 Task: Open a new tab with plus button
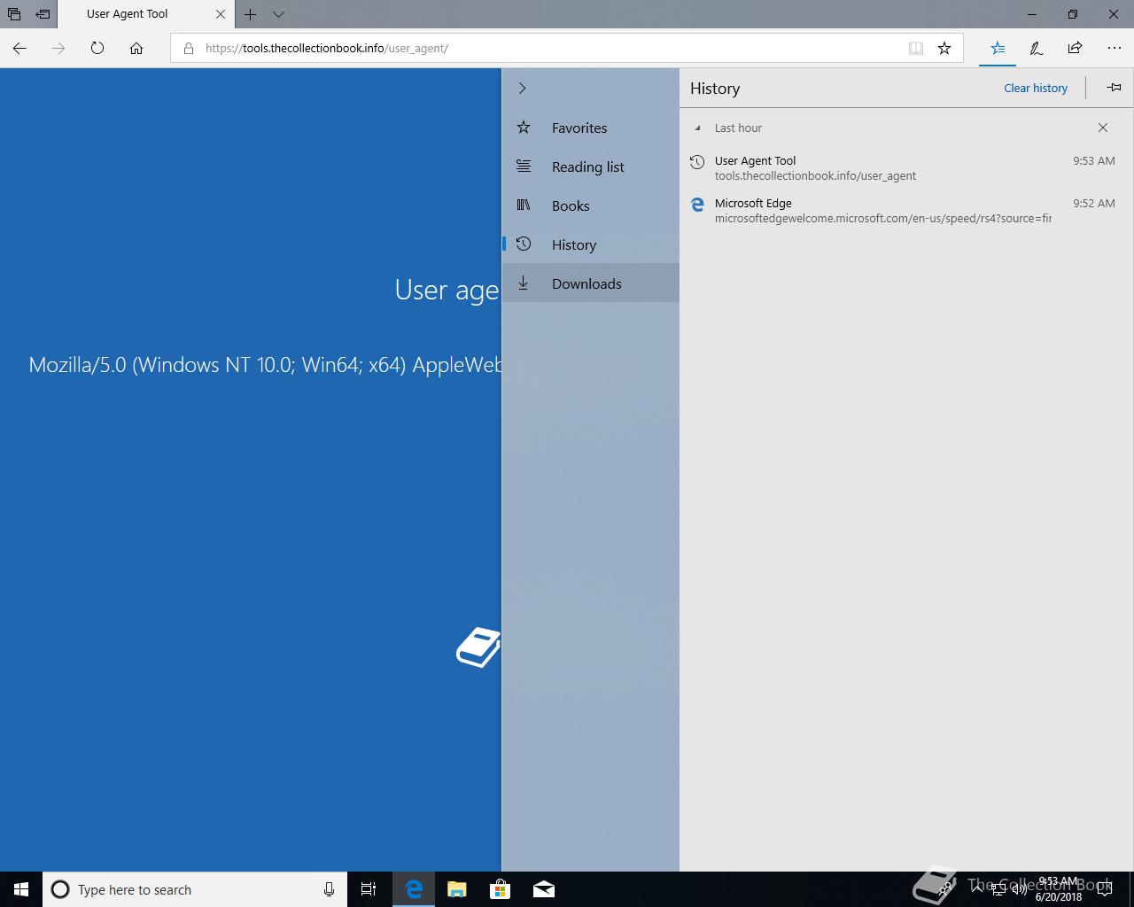tap(251, 14)
